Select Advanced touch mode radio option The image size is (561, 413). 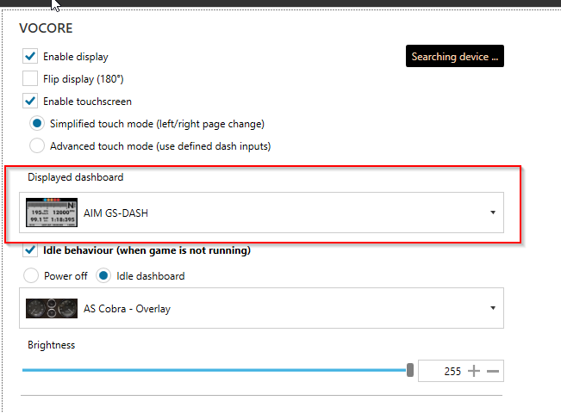[x=37, y=145]
